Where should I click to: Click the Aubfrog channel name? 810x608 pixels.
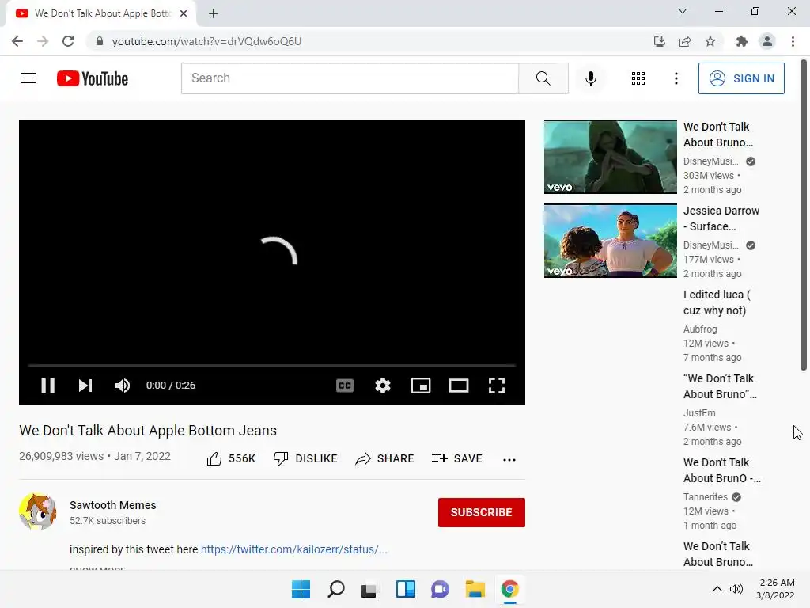point(700,329)
